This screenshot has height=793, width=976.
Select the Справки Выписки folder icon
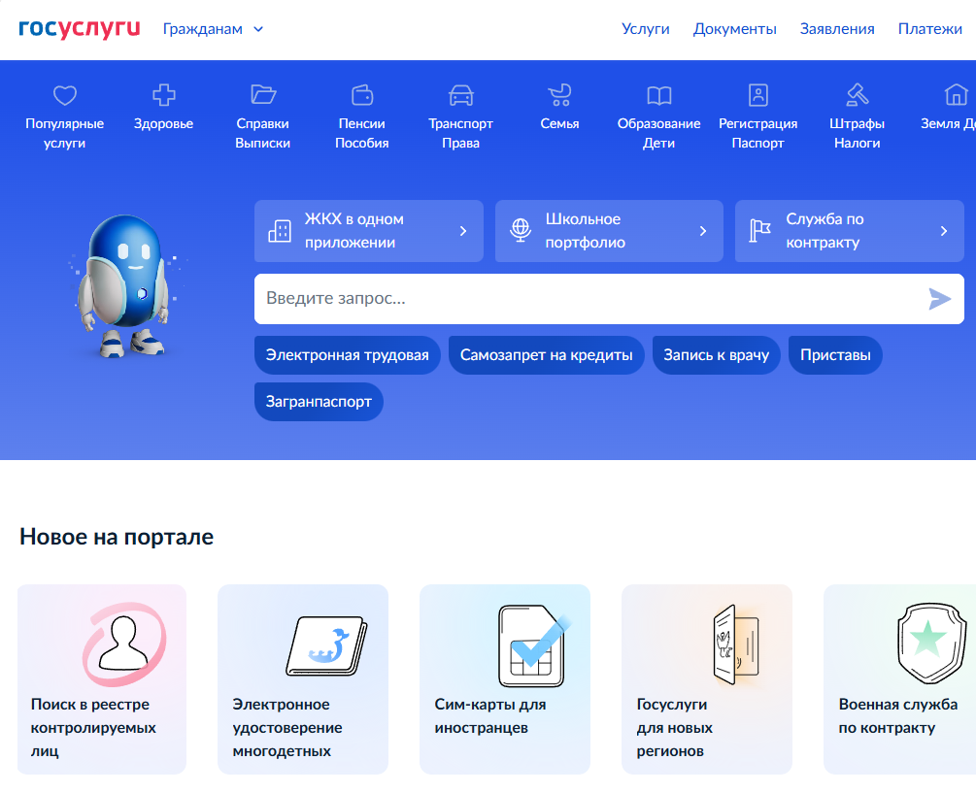262,95
